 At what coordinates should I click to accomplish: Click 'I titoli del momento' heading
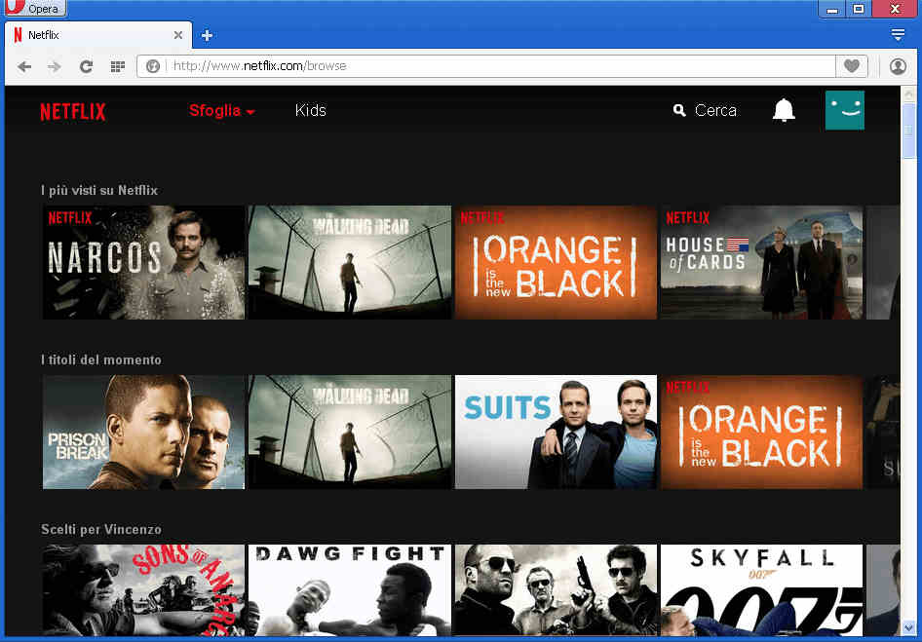pos(101,359)
